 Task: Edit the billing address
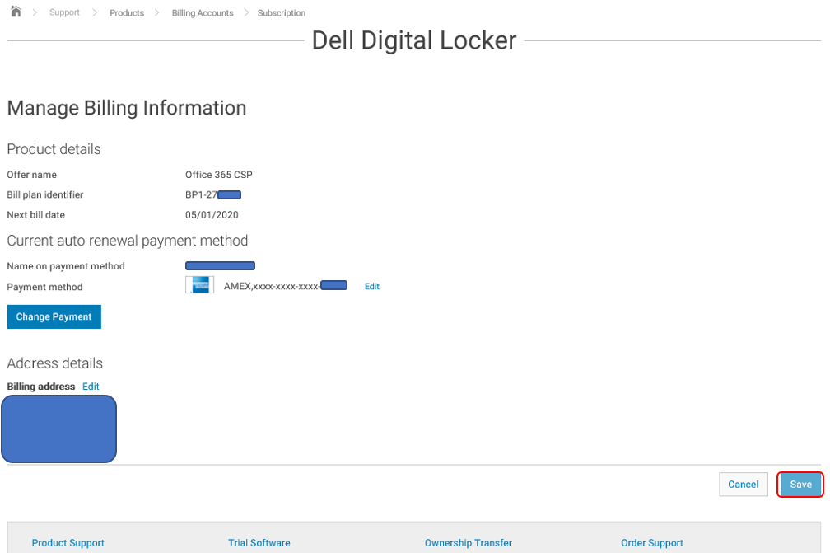[x=90, y=386]
